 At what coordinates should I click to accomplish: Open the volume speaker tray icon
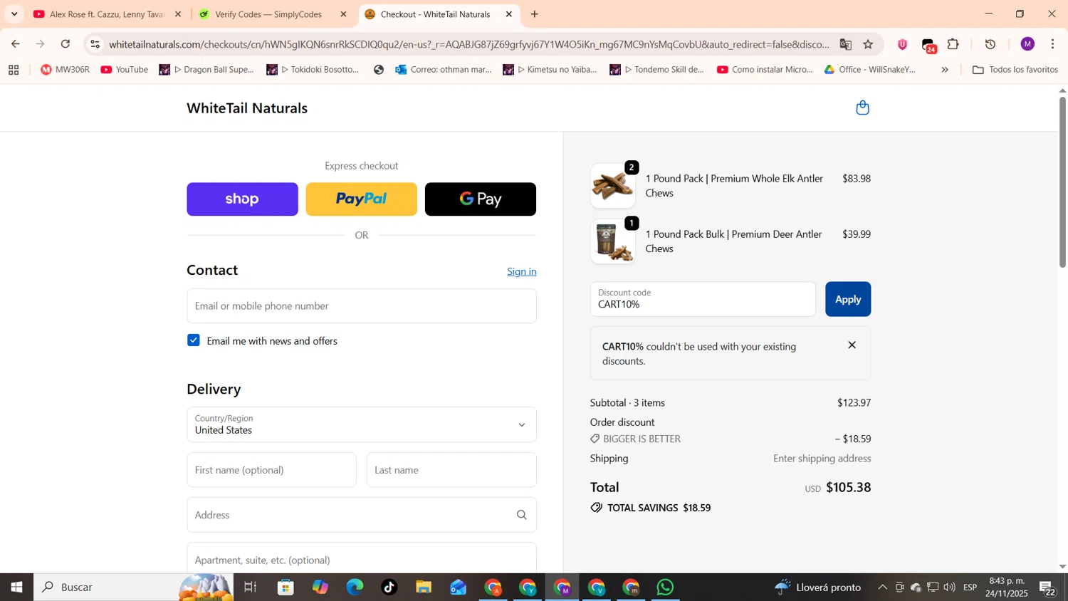949,587
